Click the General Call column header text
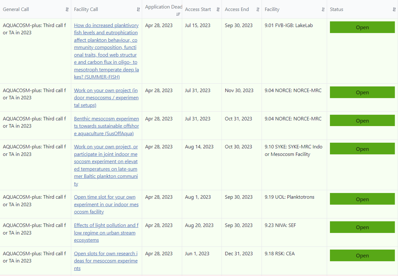 (16, 10)
